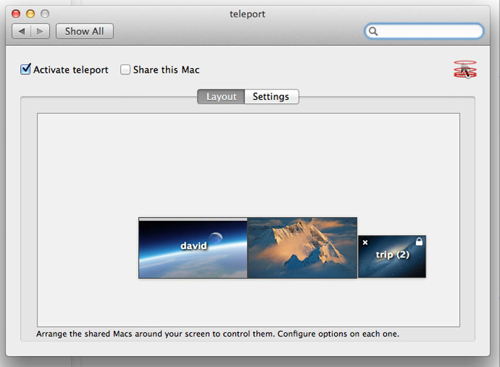Click the magnifying glass search icon

tap(373, 31)
